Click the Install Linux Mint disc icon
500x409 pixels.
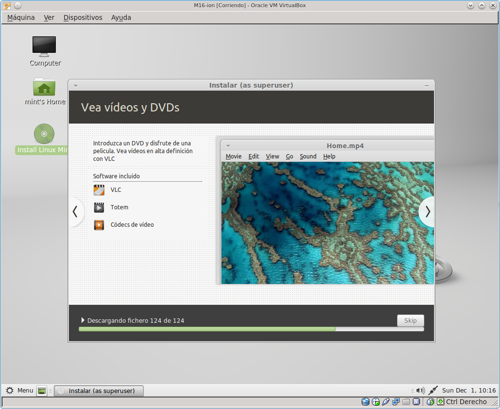pos(44,134)
